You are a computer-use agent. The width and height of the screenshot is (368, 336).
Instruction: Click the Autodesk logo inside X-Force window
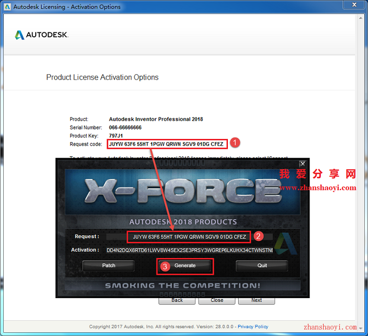point(286,244)
